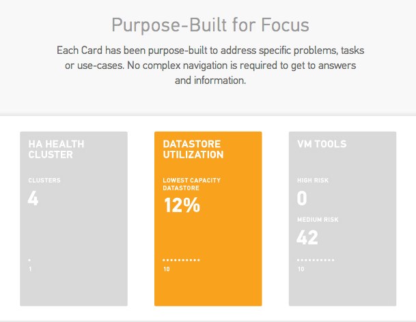This screenshot has height=322, width=416.
Task: Click the number 10 in Datastore Utilization card
Action: pyautogui.click(x=166, y=269)
